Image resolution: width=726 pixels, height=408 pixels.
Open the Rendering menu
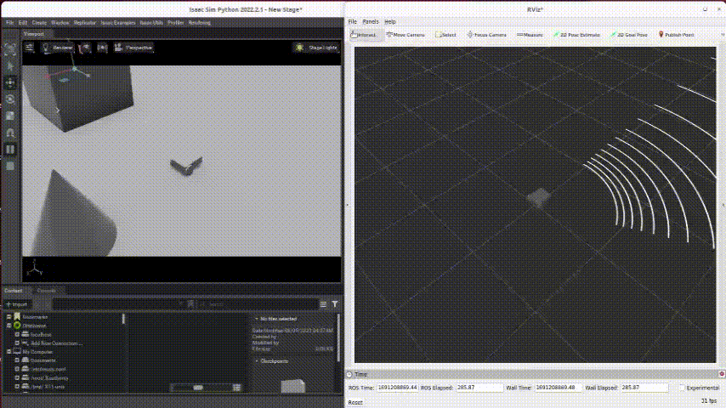point(200,23)
